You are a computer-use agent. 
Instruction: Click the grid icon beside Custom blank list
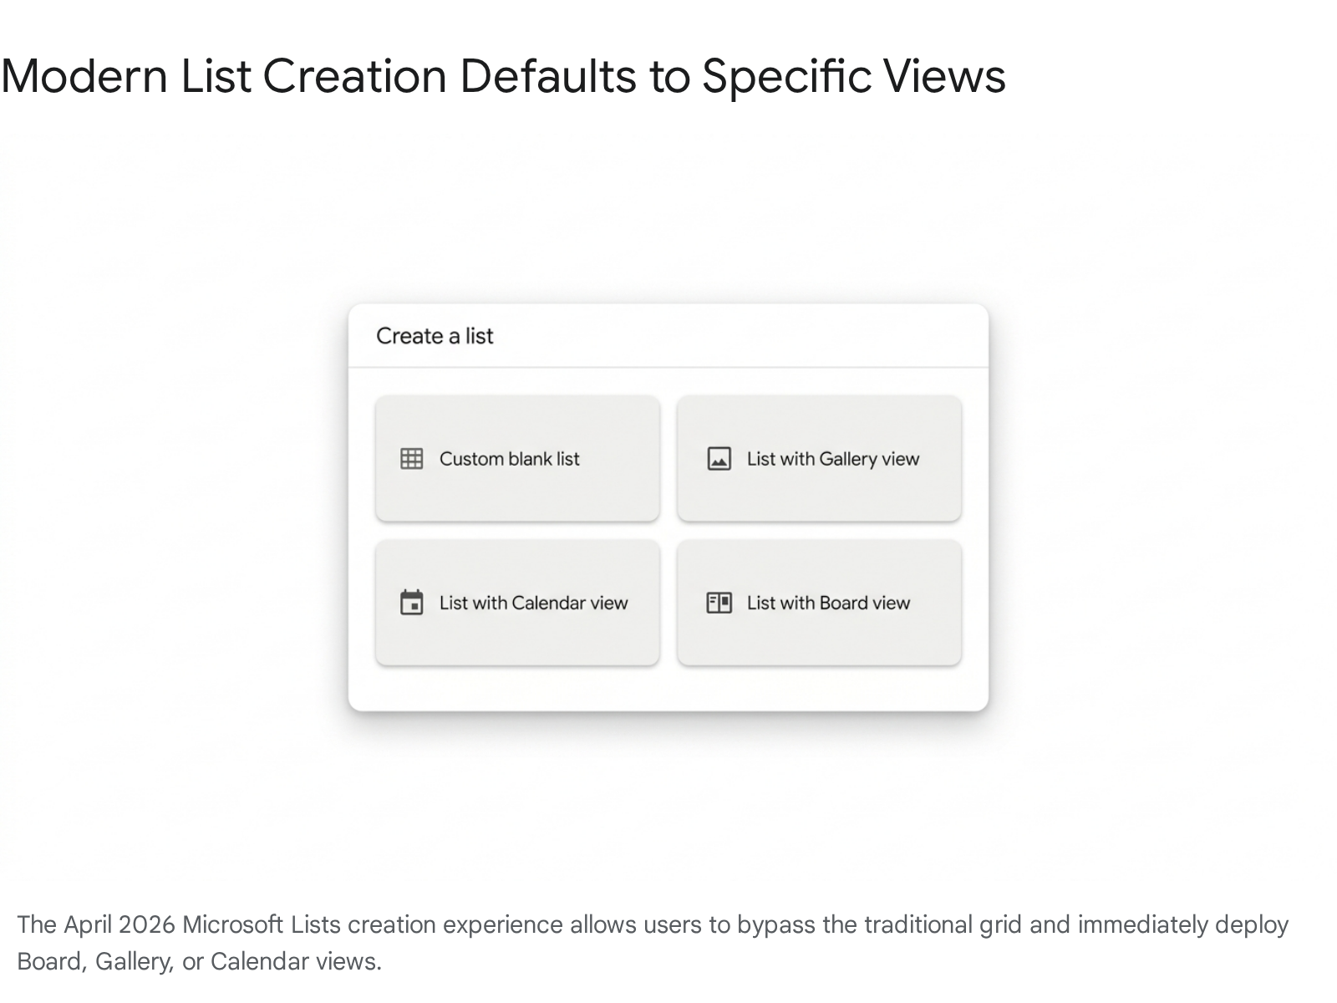click(x=411, y=459)
